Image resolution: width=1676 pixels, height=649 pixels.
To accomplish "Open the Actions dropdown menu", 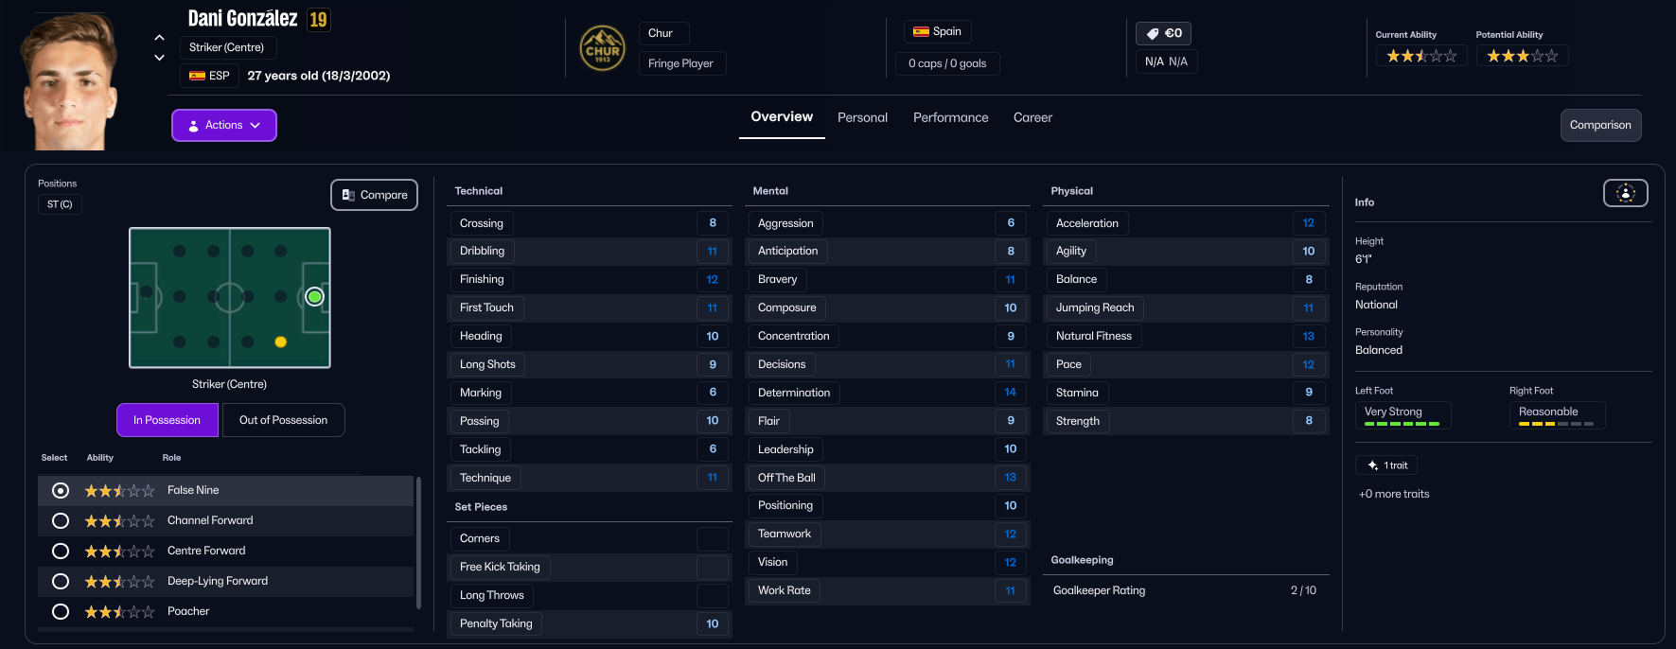I will [224, 125].
